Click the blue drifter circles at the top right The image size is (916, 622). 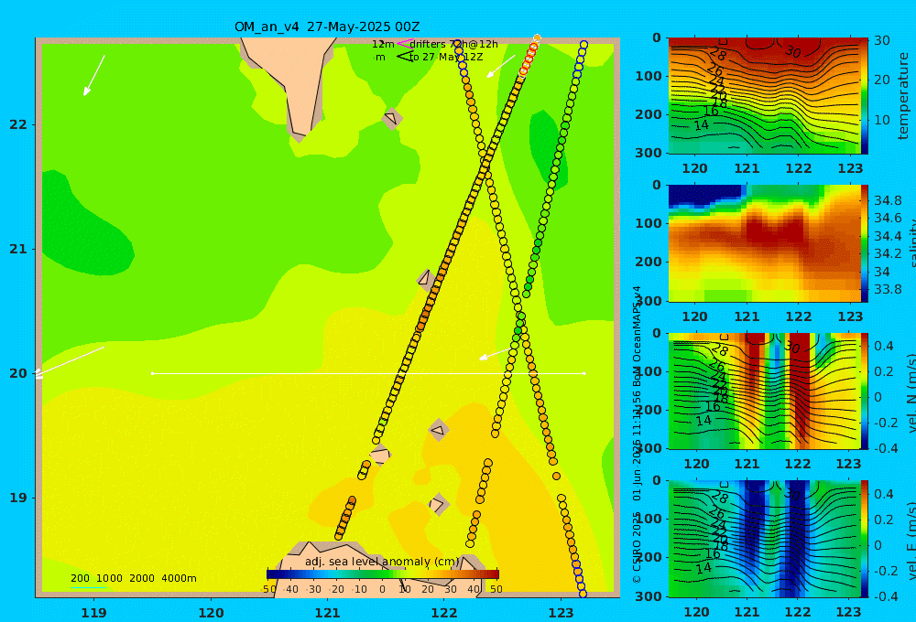coord(581,59)
